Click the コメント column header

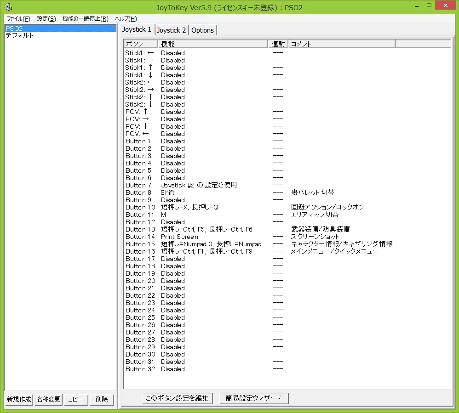[x=342, y=44]
